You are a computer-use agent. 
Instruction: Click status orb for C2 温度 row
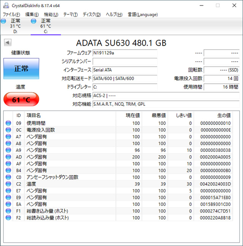point(8,184)
